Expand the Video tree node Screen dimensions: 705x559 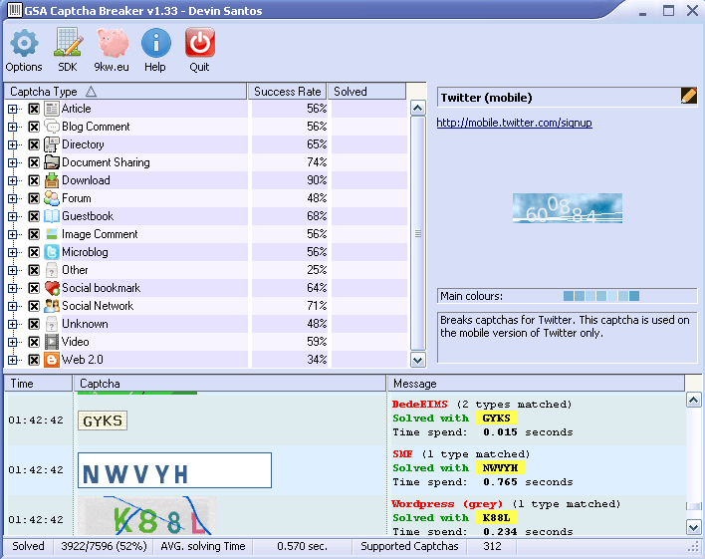(13, 342)
